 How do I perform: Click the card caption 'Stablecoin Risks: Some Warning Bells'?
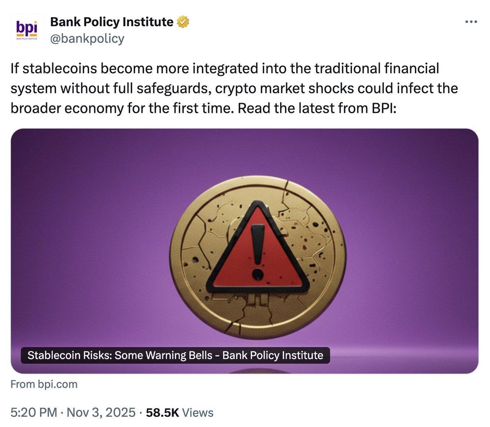(x=176, y=355)
